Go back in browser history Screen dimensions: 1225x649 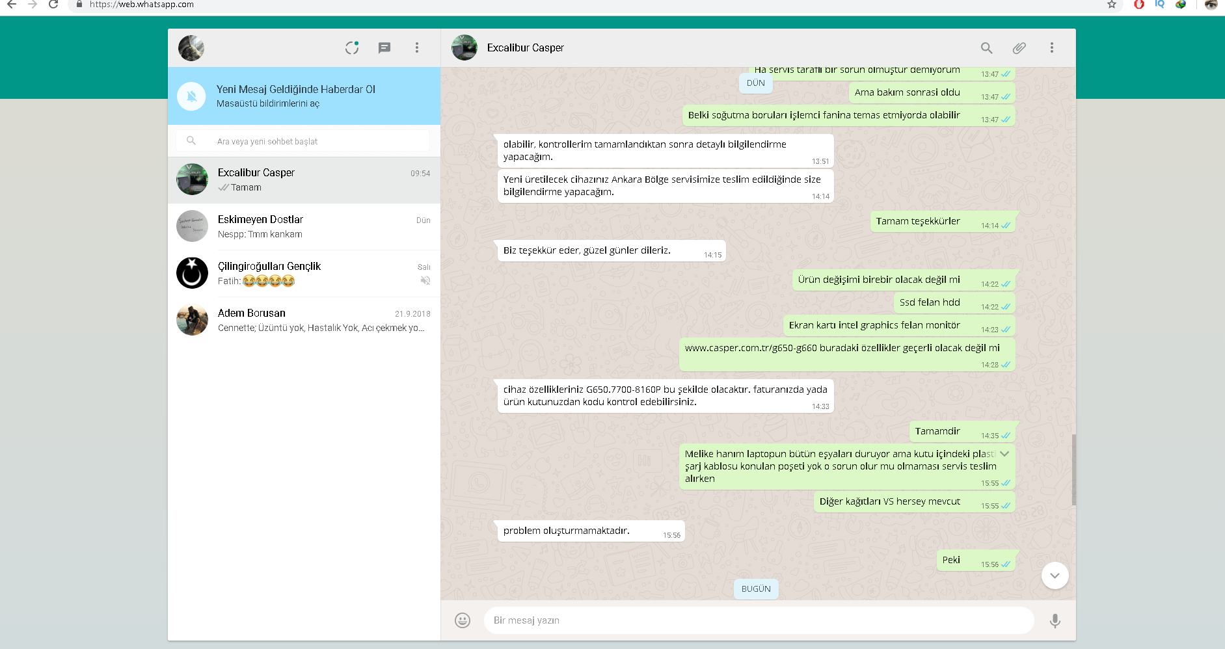pyautogui.click(x=11, y=5)
